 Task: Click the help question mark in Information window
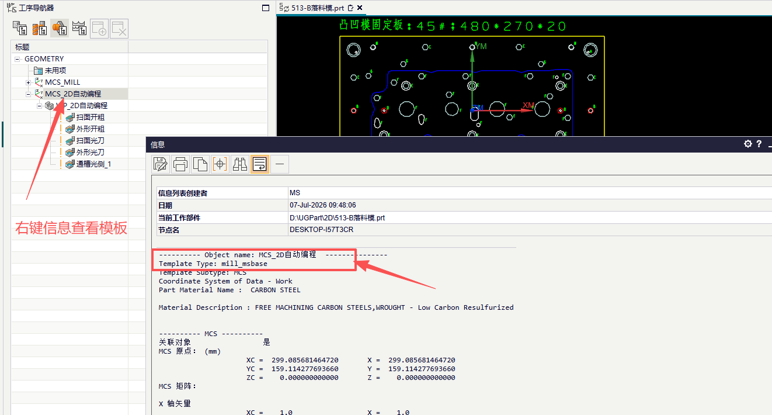pyautogui.click(x=759, y=144)
